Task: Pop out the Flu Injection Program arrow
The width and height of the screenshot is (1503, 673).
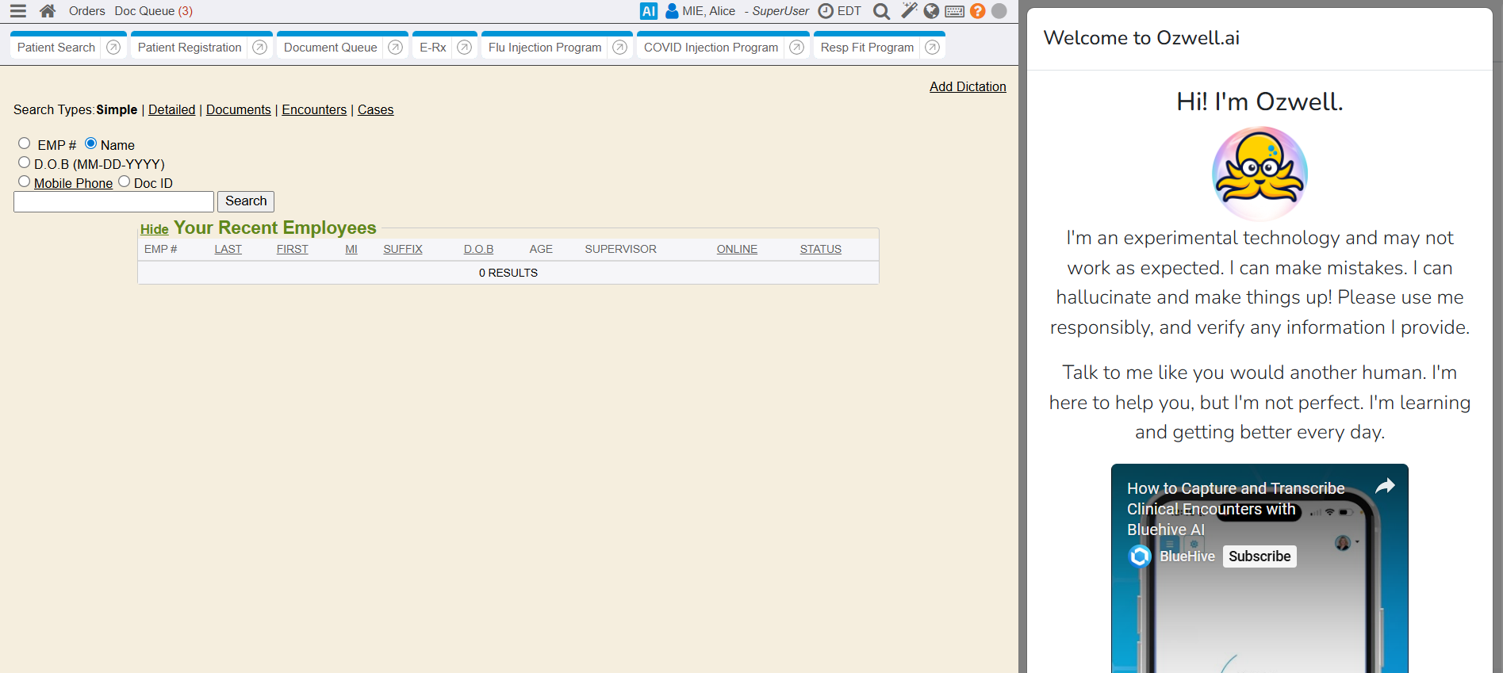Action: (x=620, y=48)
